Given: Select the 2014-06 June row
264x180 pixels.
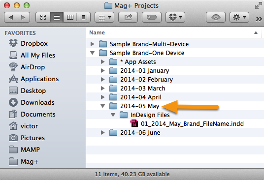Looking at the screenshot, I should tap(175, 133).
